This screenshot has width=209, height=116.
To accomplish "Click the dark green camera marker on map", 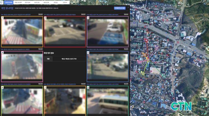I will [164, 76].
